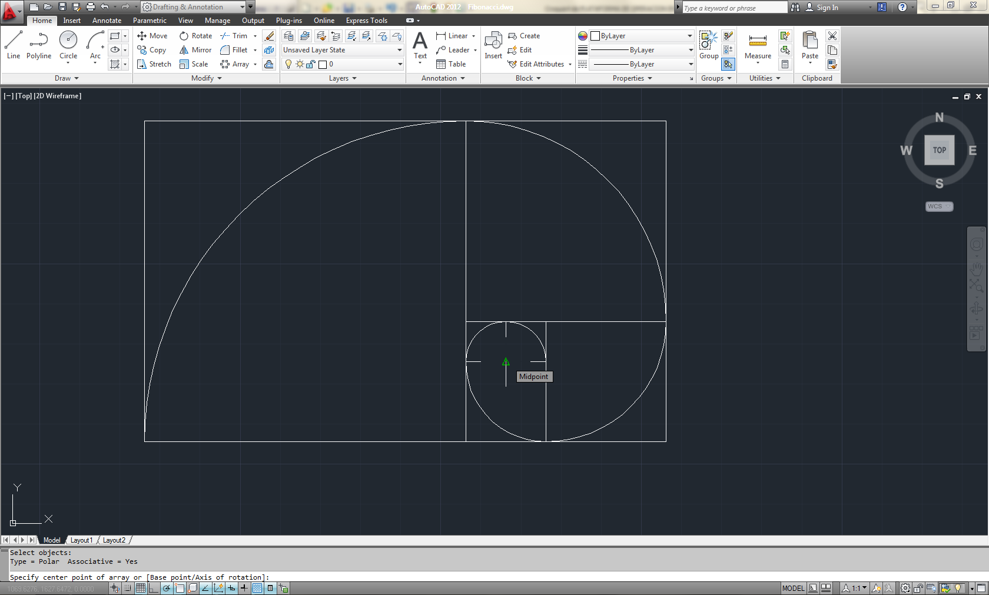Click the Trim tool
This screenshot has width=989, height=595.
tap(234, 36)
